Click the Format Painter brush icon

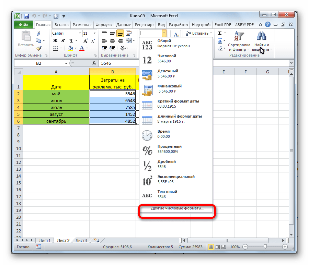(39, 48)
